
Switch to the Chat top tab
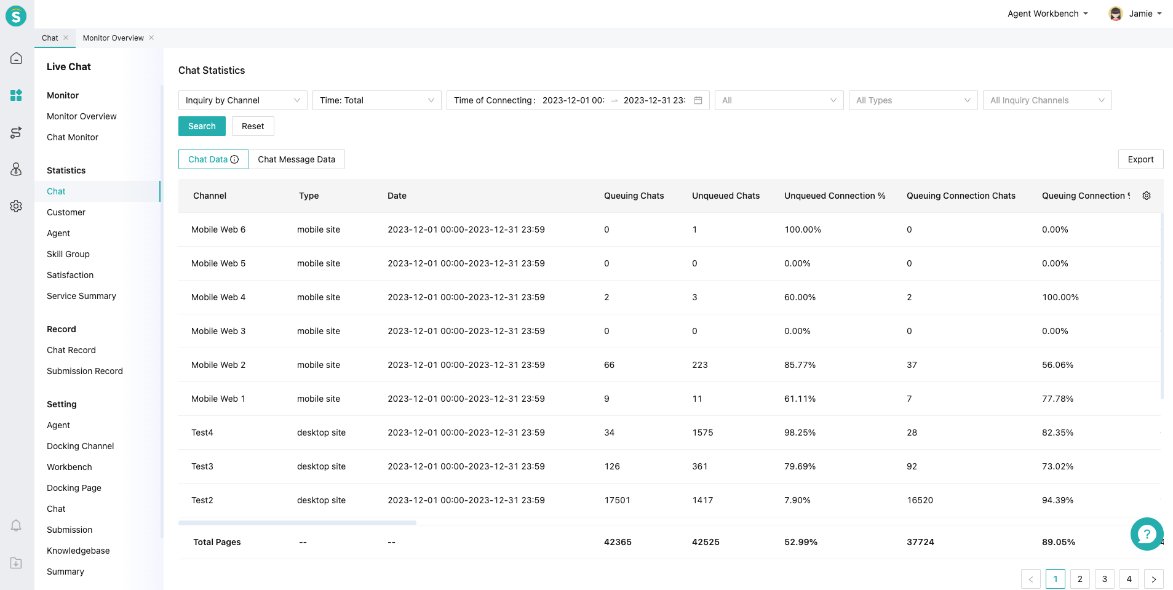(50, 38)
